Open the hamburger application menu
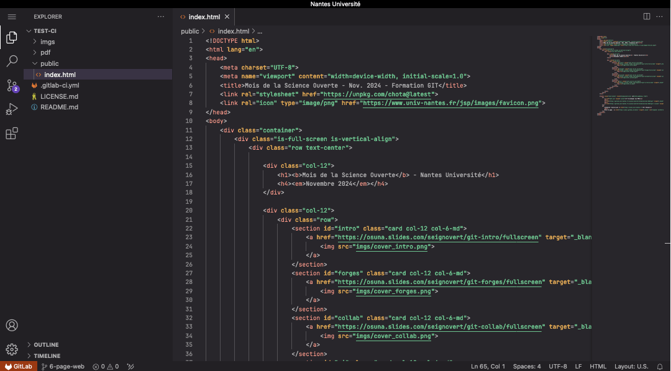The image size is (671, 371). (x=12, y=17)
